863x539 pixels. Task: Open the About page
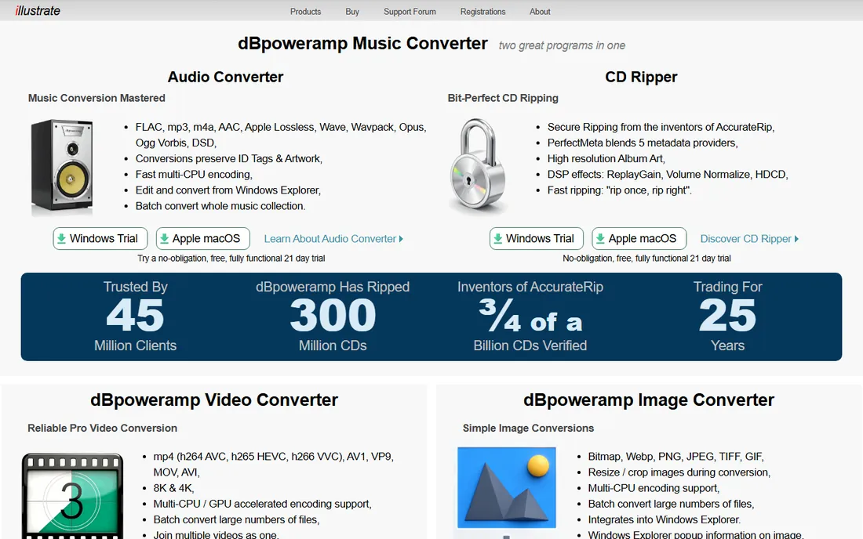click(540, 12)
